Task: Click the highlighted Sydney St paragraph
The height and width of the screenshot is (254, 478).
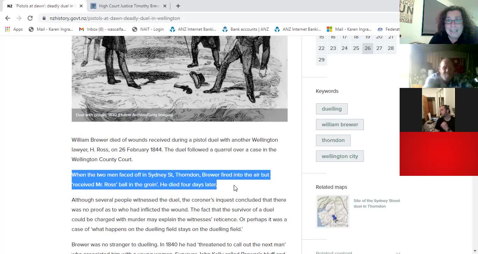Action: coord(171,180)
